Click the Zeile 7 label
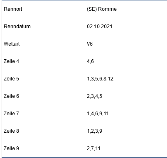 (11, 114)
